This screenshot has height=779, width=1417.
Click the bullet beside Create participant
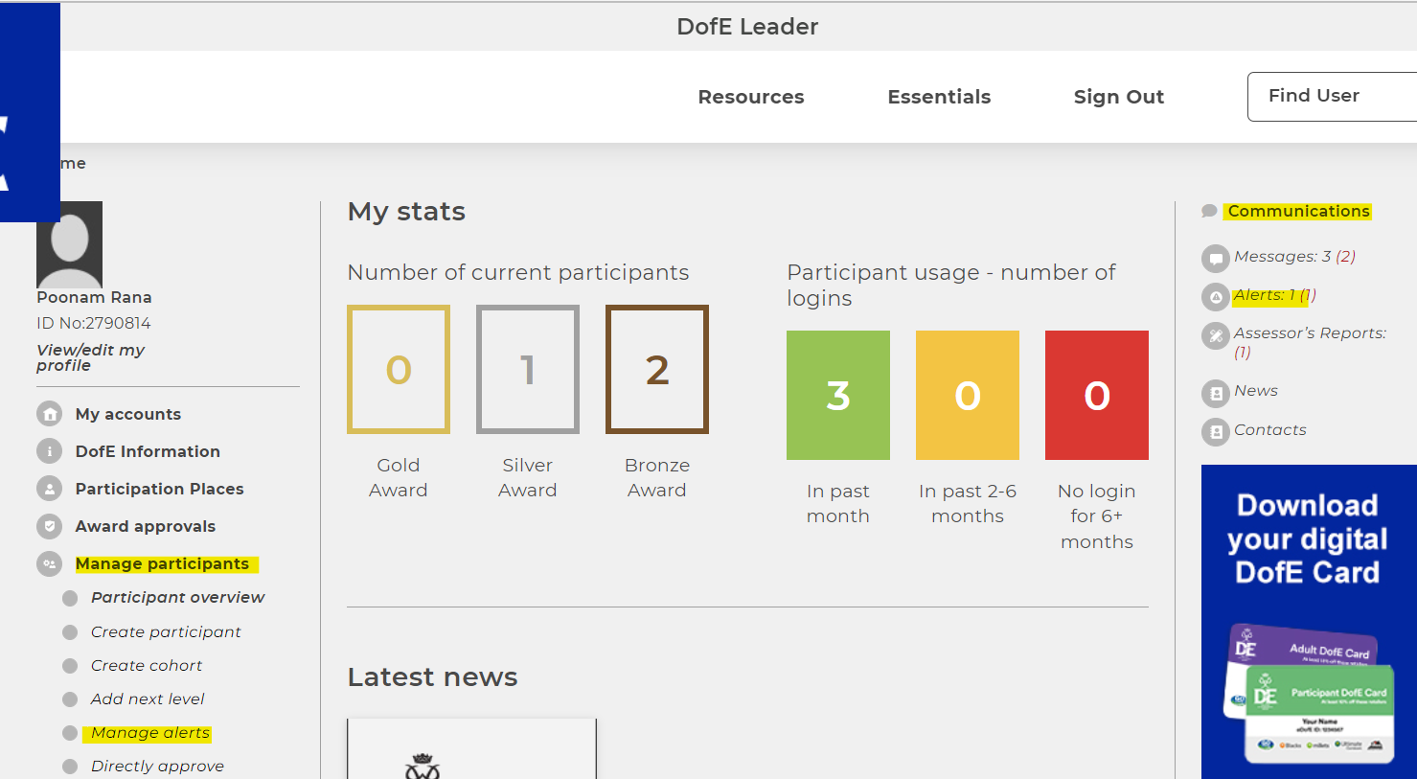tap(70, 632)
